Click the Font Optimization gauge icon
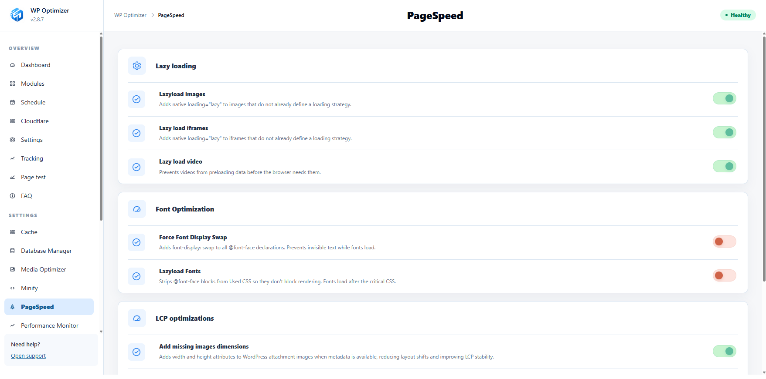Image resolution: width=766 pixels, height=379 pixels. tap(137, 209)
